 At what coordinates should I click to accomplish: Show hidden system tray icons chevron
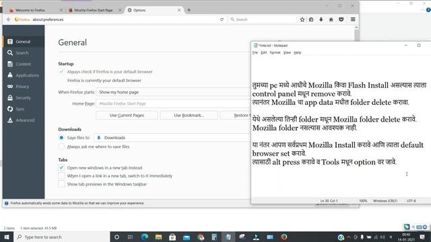(349, 237)
